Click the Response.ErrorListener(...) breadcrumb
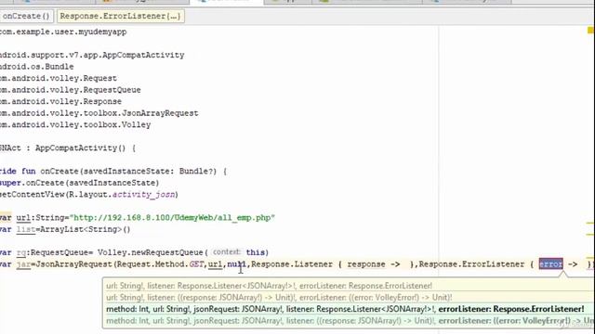Image resolution: width=595 pixels, height=334 pixels. coord(120,17)
